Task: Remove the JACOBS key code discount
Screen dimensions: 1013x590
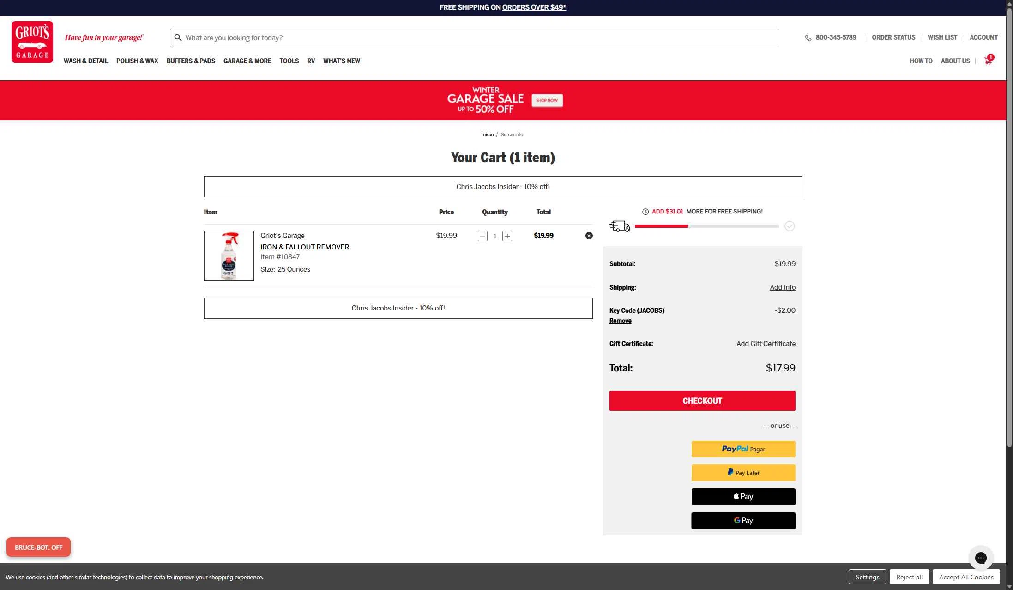Action: point(620,321)
